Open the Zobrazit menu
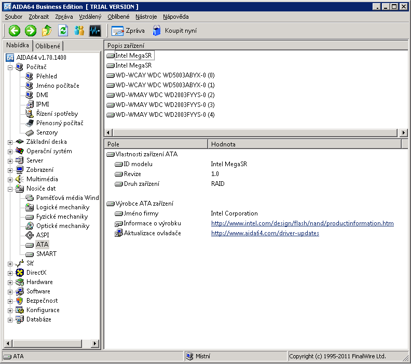This screenshot has width=411, height=364. tap(38, 17)
